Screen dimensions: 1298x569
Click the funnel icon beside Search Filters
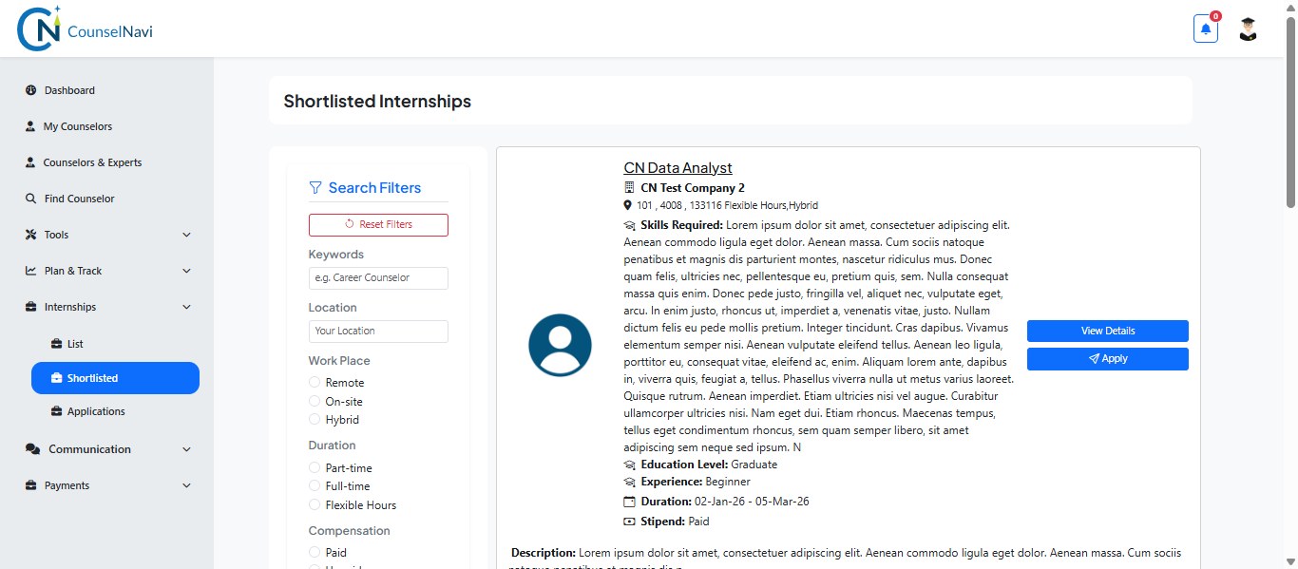(x=315, y=187)
